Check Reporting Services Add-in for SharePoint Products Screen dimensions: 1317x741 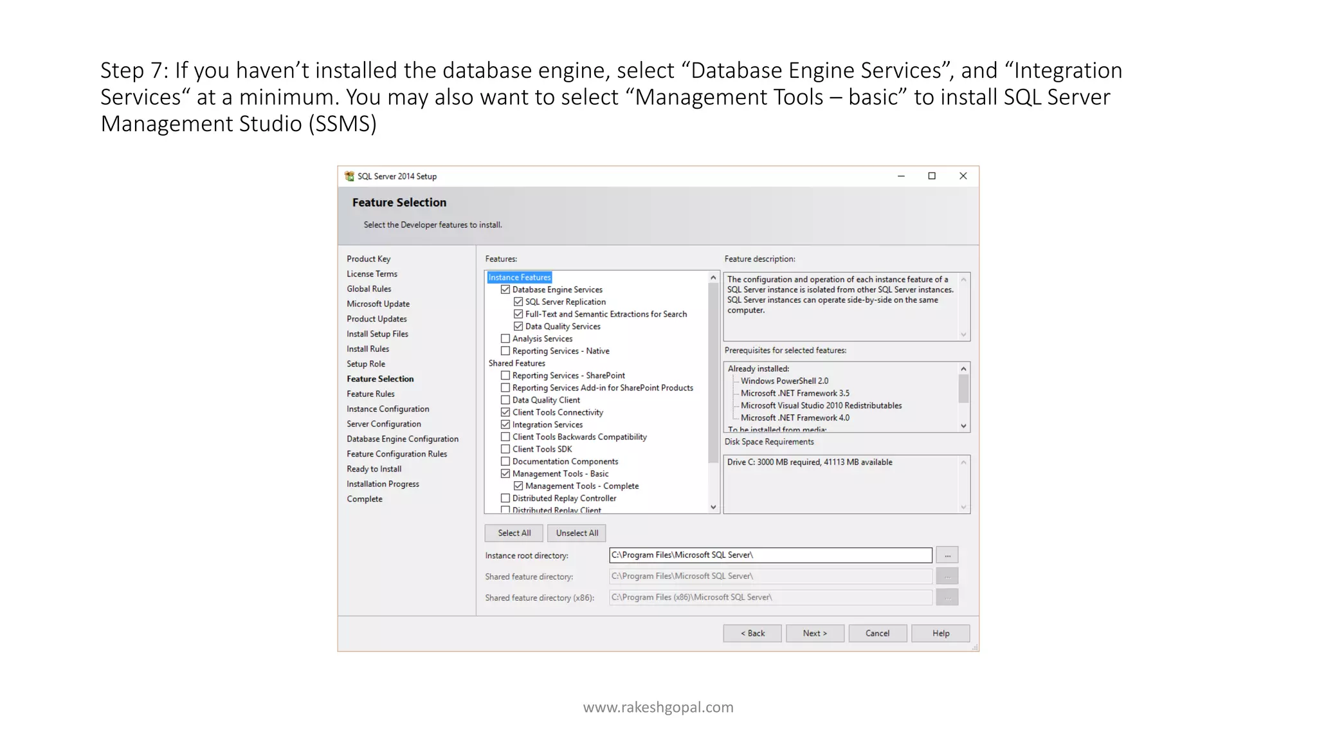click(x=505, y=387)
